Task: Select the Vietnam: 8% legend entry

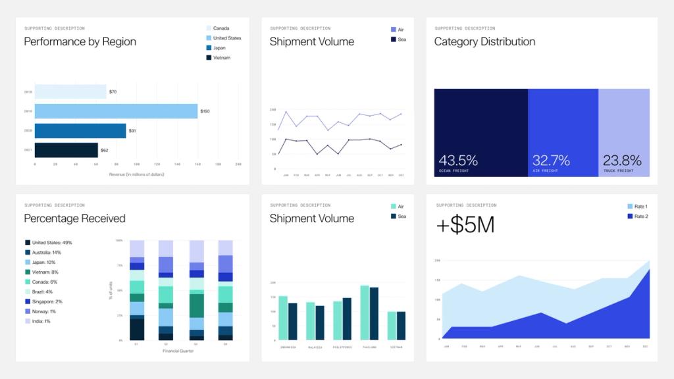Action: click(41, 272)
